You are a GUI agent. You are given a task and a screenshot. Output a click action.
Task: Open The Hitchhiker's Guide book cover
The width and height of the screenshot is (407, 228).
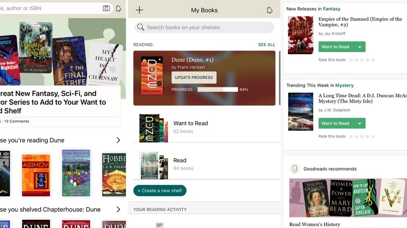[x=76, y=172]
